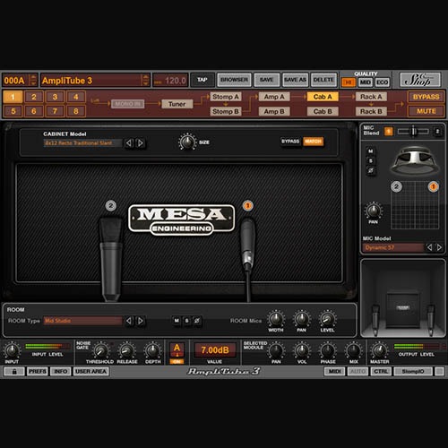Open USER AREA
Screen dimensions: 448x448
click(x=90, y=371)
